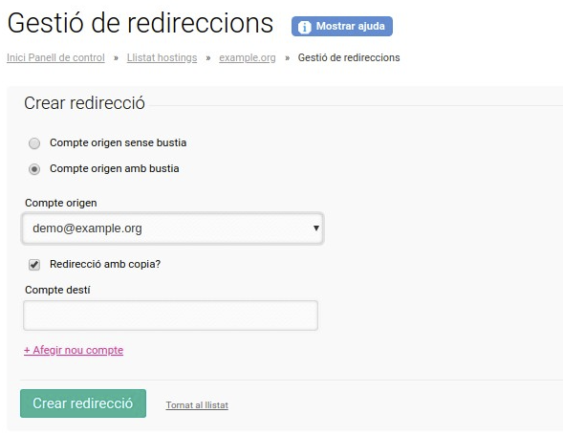
Task: Click the Redirecció amb copia? label
Action: pos(105,264)
